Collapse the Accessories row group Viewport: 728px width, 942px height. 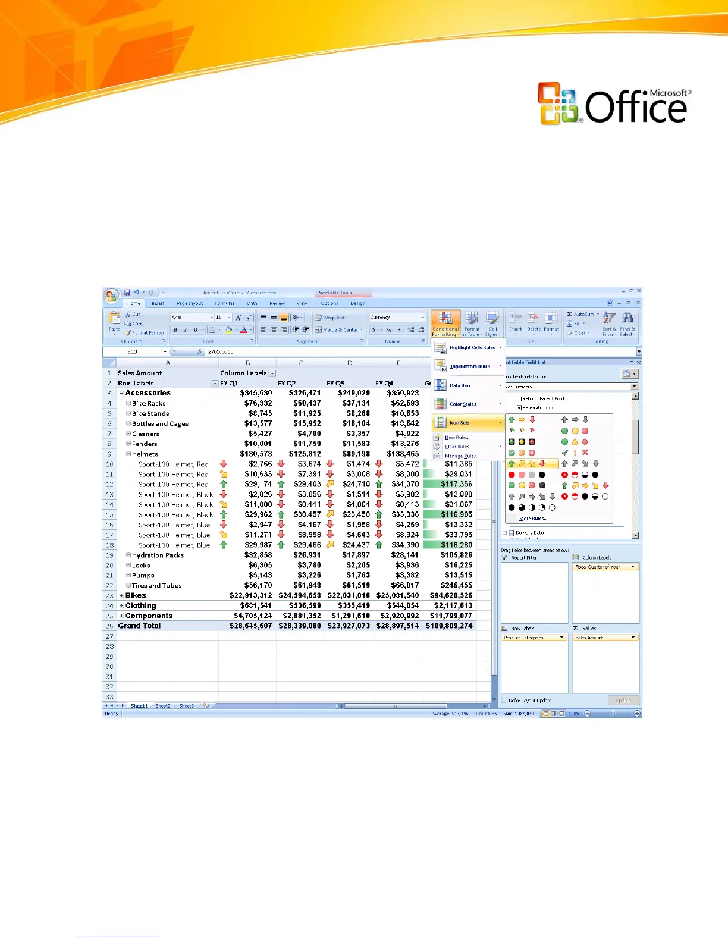click(122, 393)
